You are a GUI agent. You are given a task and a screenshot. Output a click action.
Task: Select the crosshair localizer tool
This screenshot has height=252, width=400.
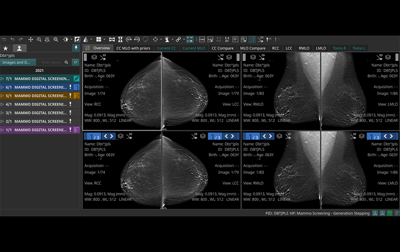[155, 39]
